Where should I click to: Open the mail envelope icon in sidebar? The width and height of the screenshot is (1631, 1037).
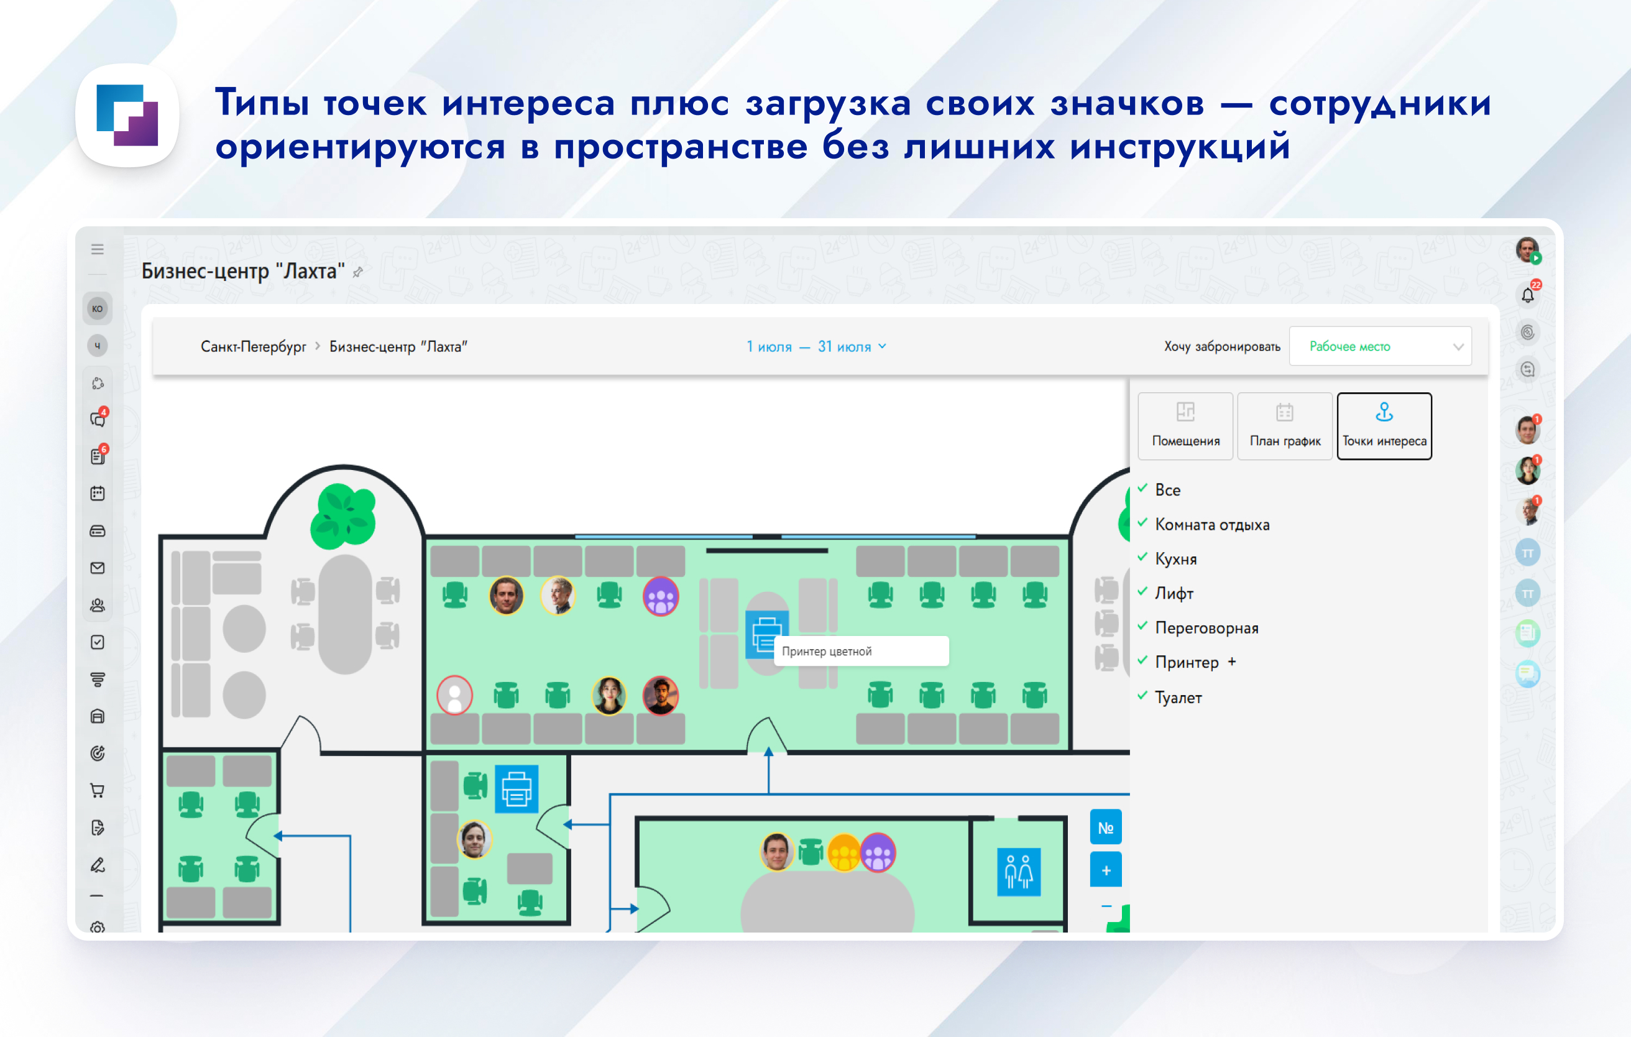(98, 568)
